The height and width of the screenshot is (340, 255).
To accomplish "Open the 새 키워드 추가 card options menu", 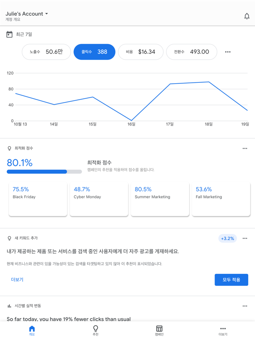I will (245, 238).
